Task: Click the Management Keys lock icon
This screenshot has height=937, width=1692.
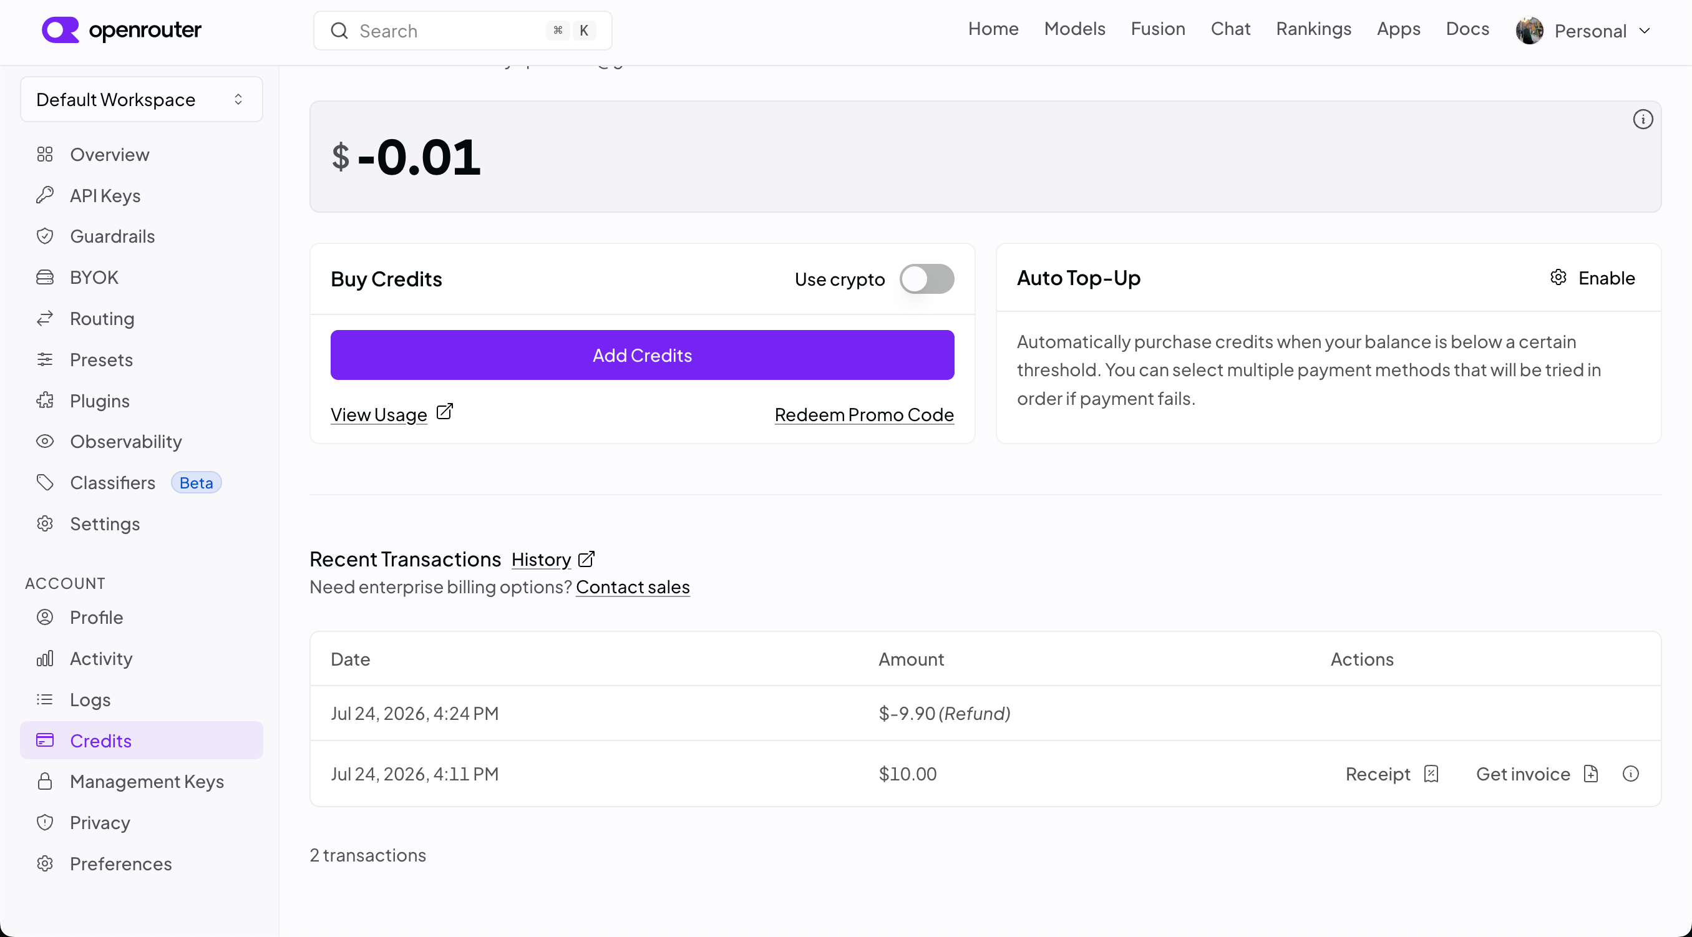Action: click(x=45, y=782)
